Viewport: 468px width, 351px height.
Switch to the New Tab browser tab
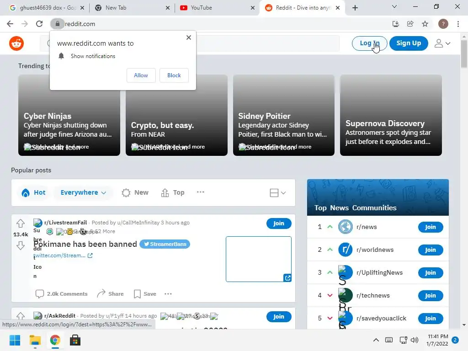(132, 8)
